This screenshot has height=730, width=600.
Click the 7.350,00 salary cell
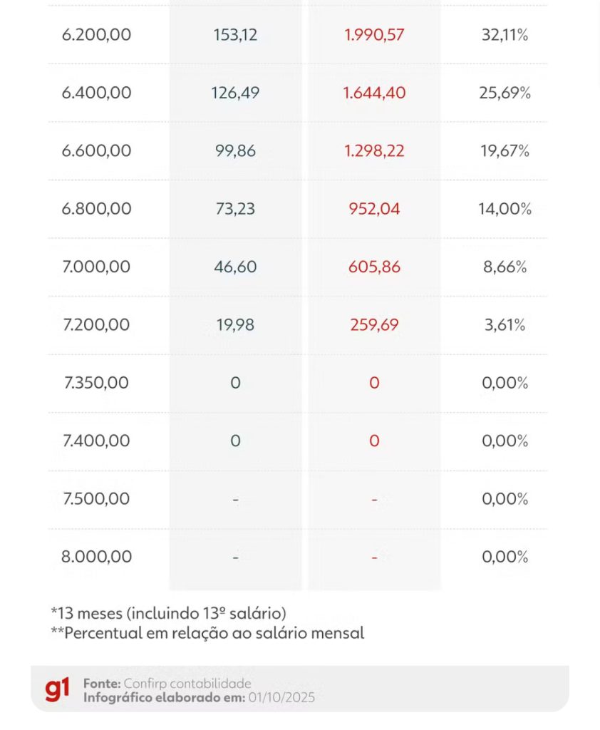pyautogui.click(x=96, y=383)
